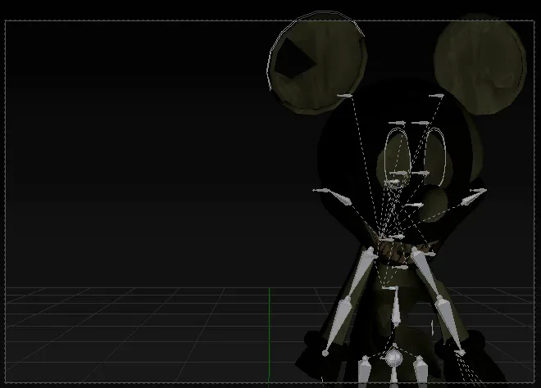
Task: Select the right thigh bone below the root sphere
Action: pos(420,370)
